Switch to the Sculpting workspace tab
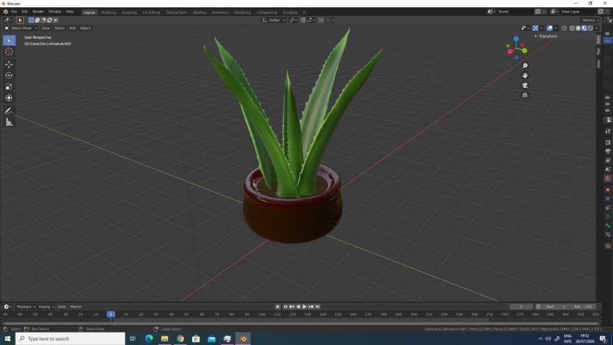This screenshot has width=613, height=345. (129, 12)
